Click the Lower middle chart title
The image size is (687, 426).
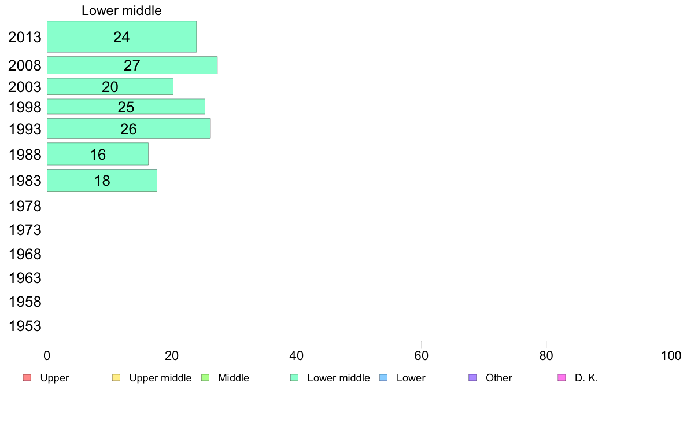tap(121, 10)
